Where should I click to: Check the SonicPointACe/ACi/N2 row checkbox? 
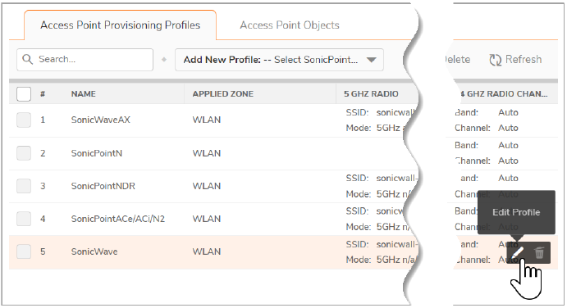24,219
